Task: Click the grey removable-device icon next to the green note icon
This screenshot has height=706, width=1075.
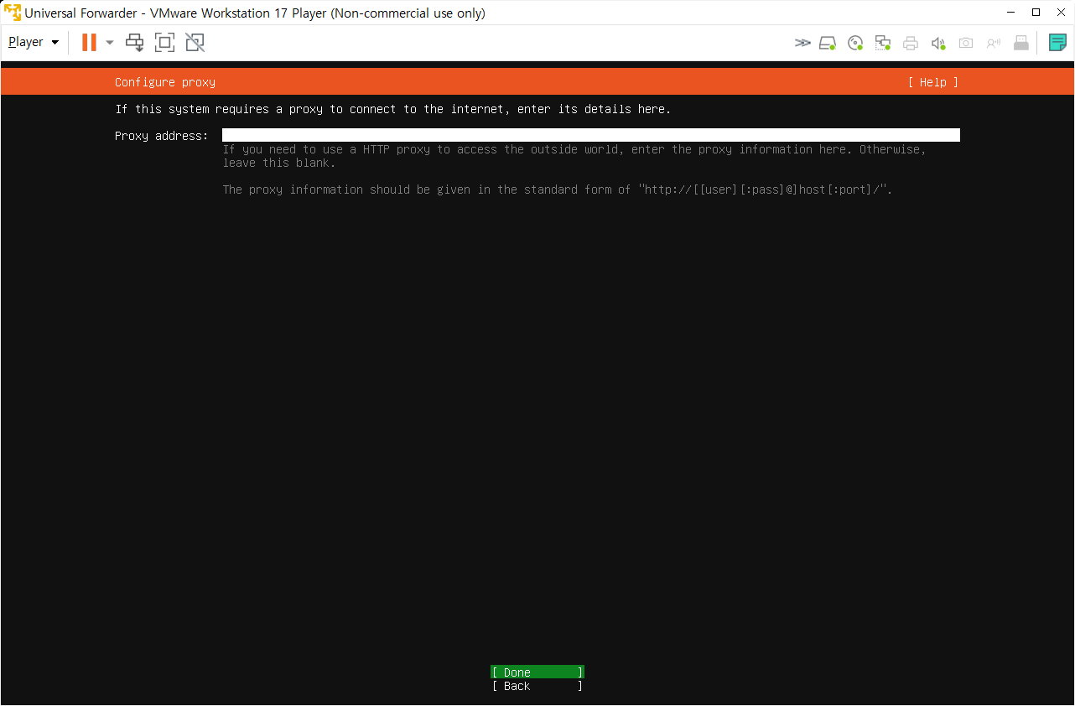Action: click(x=1021, y=43)
